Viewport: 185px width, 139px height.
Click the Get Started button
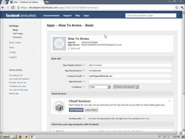click(76, 110)
